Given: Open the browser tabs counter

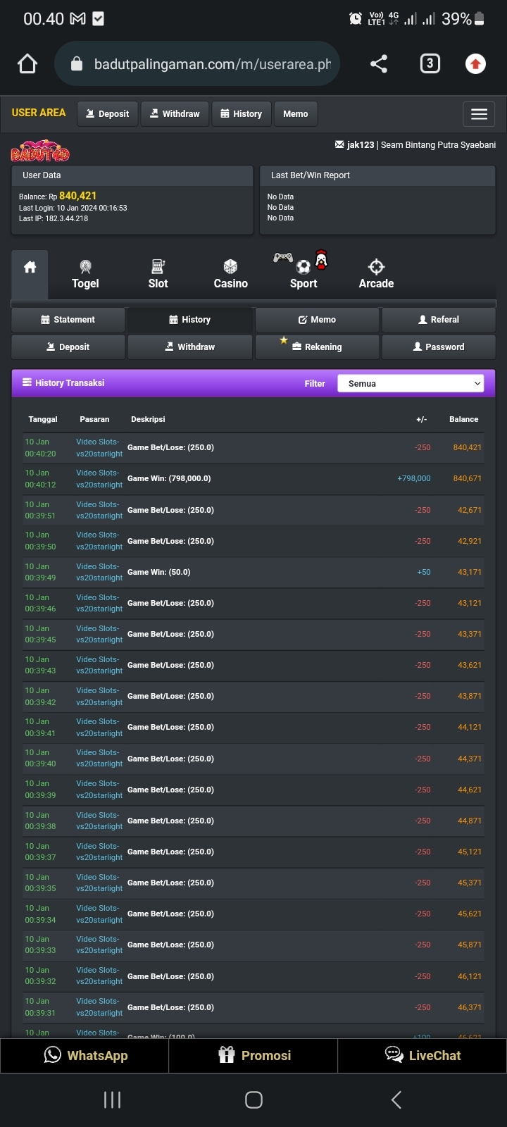Looking at the screenshot, I should (x=430, y=64).
